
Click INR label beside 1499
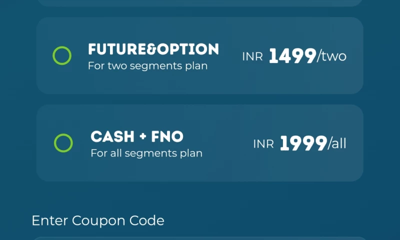pyautogui.click(x=252, y=56)
